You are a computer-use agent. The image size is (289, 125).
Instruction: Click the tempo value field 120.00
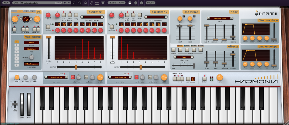(x=121, y=3)
